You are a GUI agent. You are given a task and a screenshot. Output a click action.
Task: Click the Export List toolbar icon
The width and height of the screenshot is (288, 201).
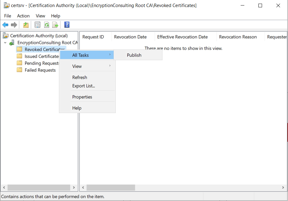pos(55,25)
